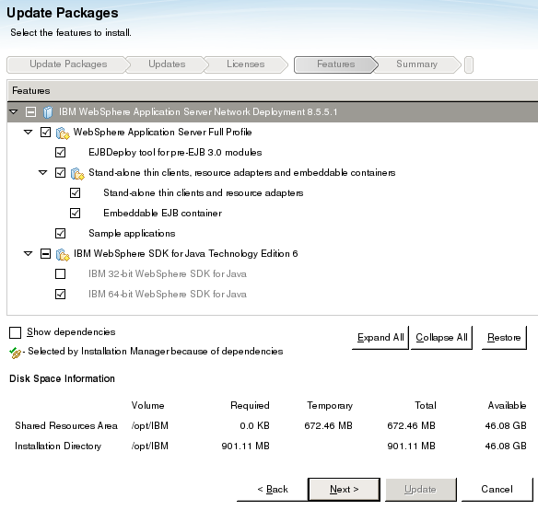
Task: Go to Update Packages wizard step
Action: [68, 64]
